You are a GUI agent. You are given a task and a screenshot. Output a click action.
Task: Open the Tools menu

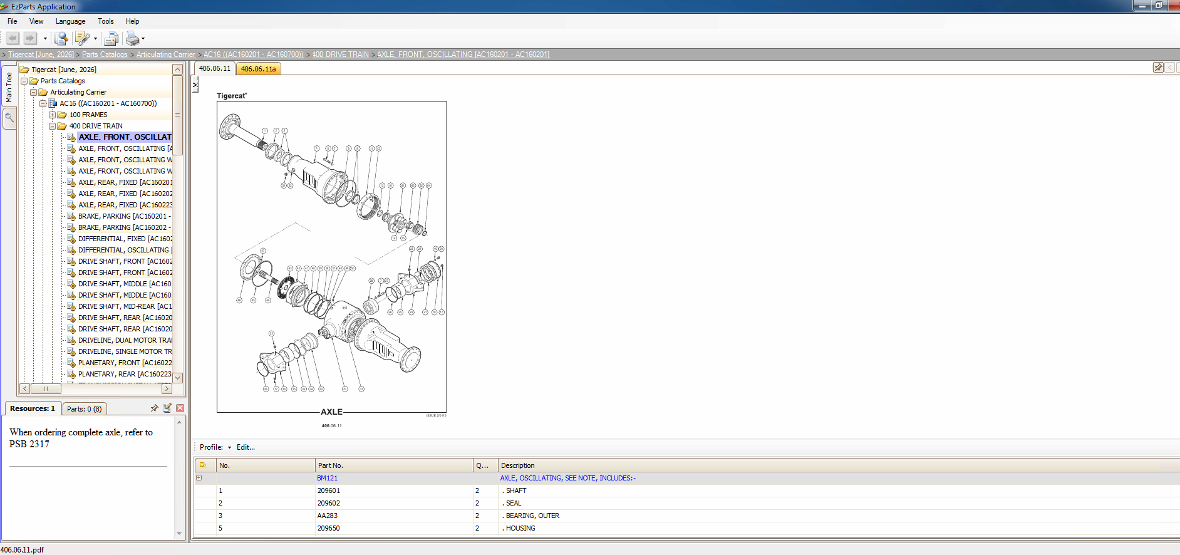pyautogui.click(x=105, y=21)
